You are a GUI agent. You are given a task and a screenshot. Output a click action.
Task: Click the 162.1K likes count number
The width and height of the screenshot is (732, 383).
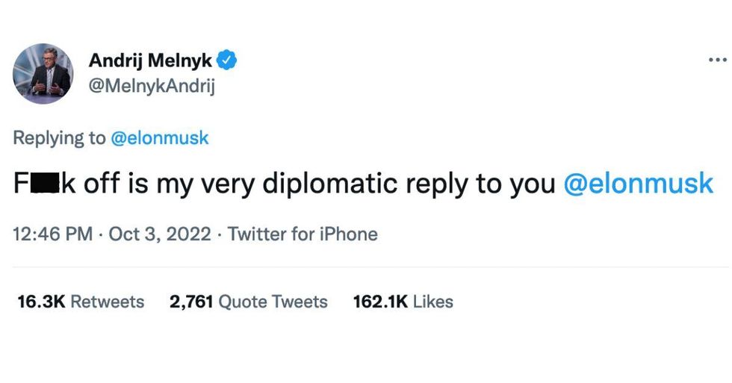[x=380, y=302]
